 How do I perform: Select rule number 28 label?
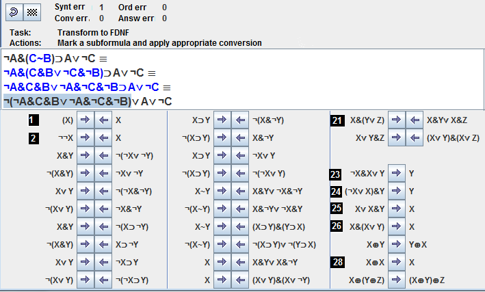point(337,263)
